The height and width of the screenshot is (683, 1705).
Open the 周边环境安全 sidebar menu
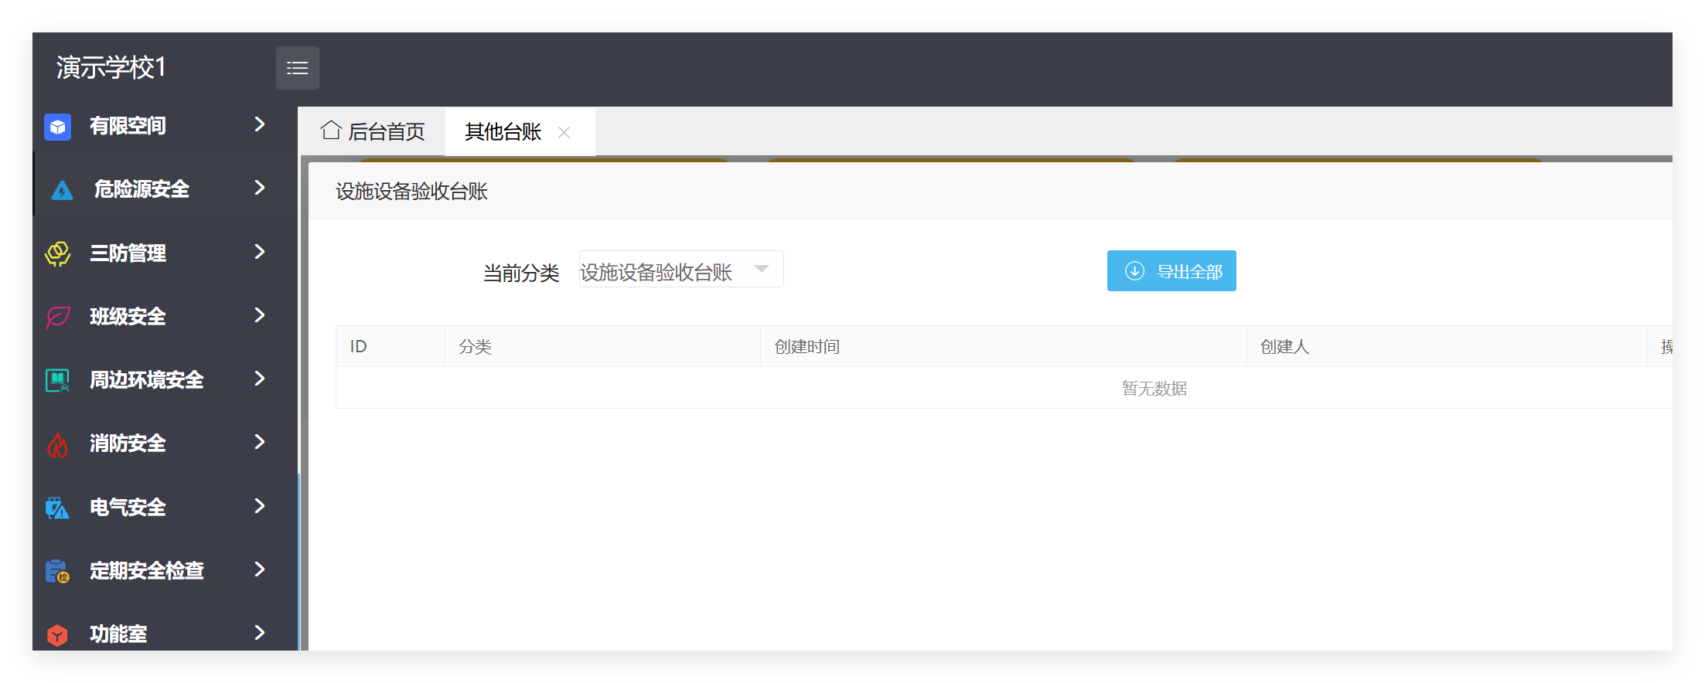coord(165,379)
